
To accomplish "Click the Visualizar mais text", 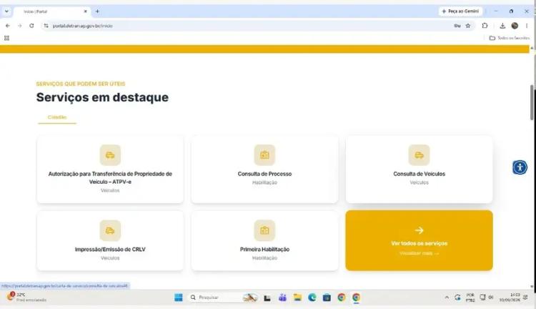I will pyautogui.click(x=419, y=253).
